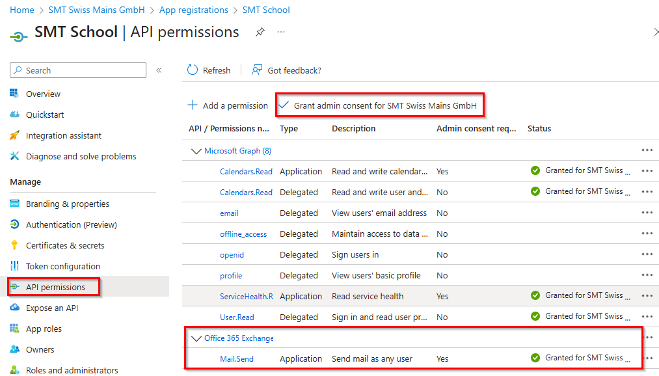Click the Certificates & secrets key icon
Screen dimensions: 659x376
(x=15, y=245)
